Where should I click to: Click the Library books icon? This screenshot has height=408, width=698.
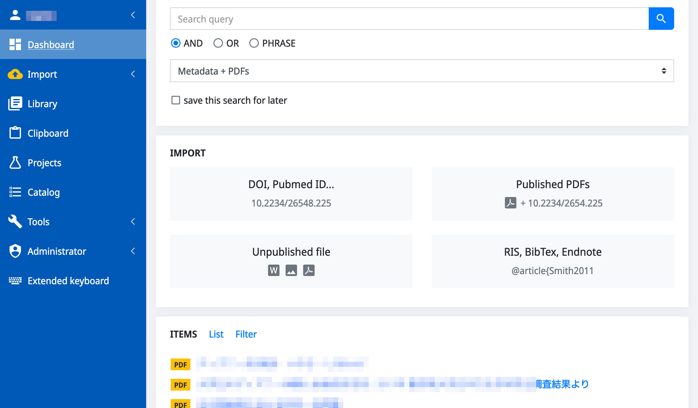coord(15,104)
